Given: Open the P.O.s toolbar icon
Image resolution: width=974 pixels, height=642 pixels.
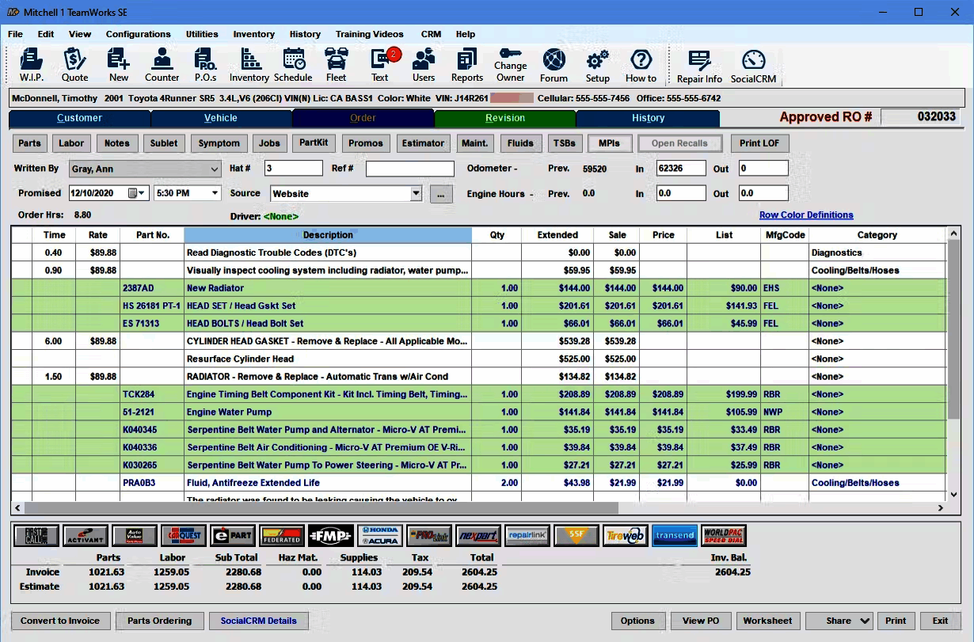Looking at the screenshot, I should (x=205, y=64).
